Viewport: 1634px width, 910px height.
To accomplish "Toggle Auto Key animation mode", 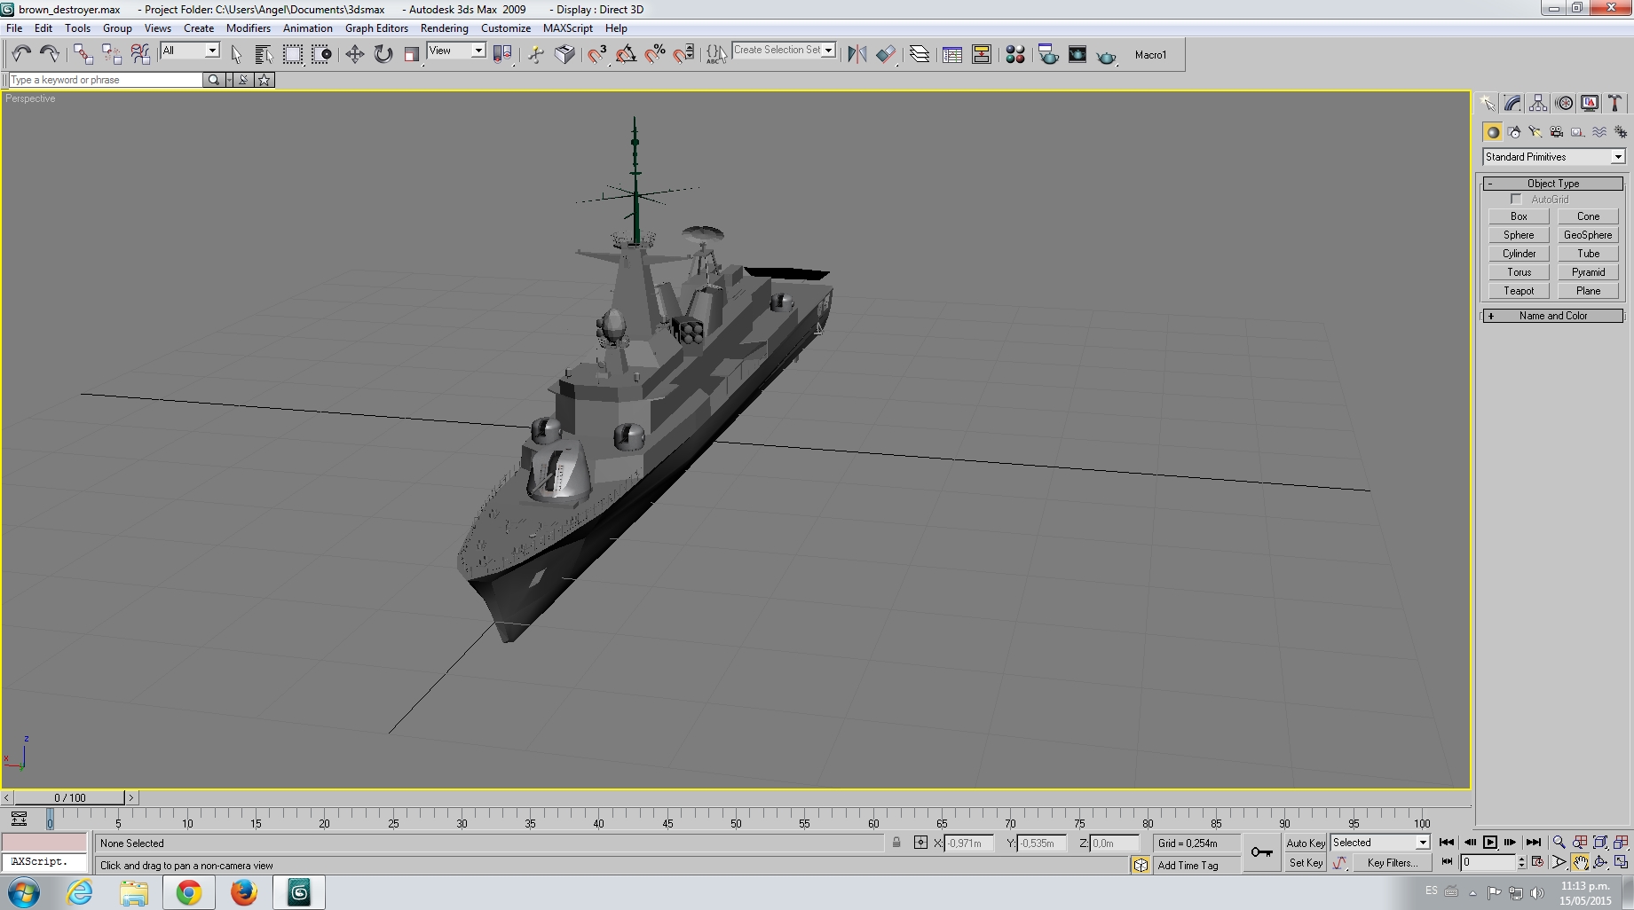I will tap(1306, 843).
